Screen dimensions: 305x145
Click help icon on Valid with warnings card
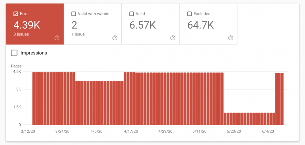(x=115, y=38)
